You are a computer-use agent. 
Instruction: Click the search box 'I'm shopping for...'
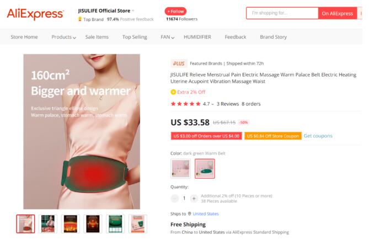[282, 13]
